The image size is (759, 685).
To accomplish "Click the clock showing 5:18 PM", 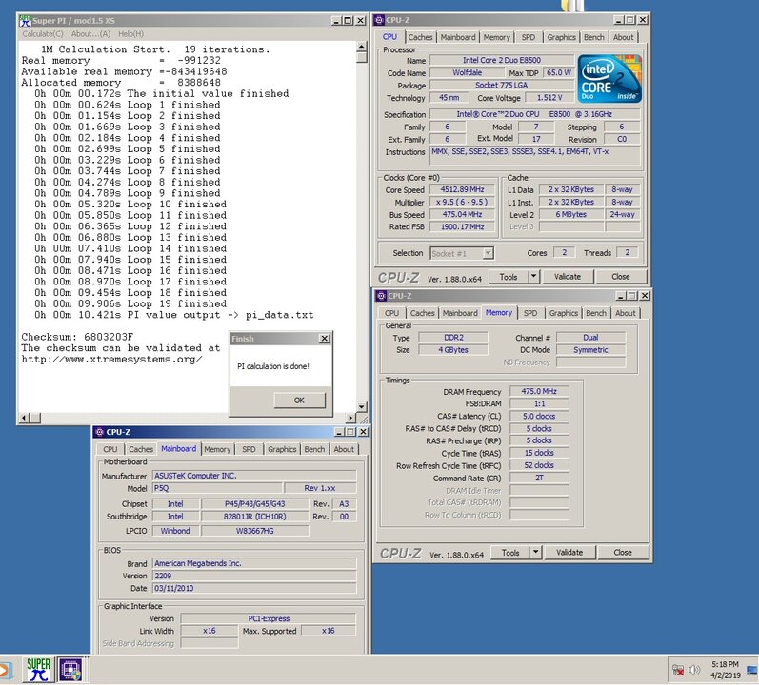I will 725,664.
